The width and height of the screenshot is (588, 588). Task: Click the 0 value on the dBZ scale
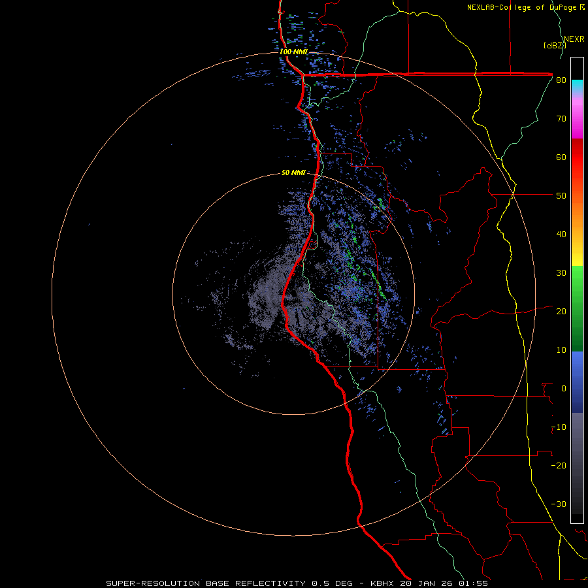point(564,389)
